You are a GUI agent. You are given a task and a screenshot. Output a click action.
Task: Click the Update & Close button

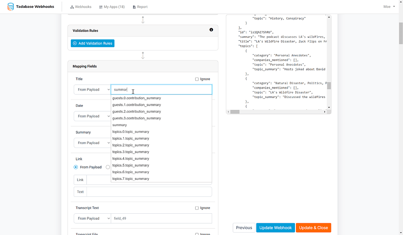[x=313, y=228]
